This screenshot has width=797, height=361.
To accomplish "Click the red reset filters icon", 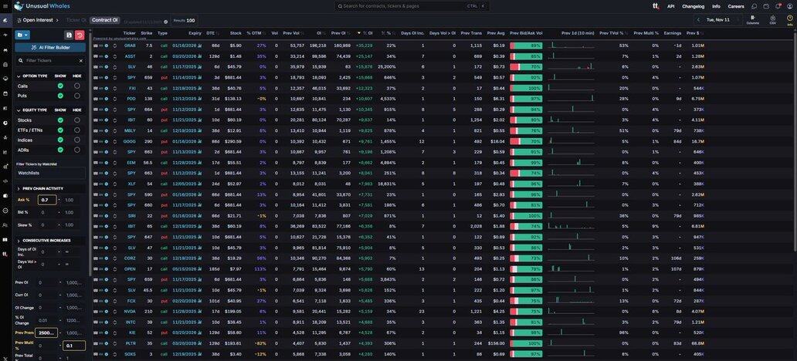I will [80, 35].
